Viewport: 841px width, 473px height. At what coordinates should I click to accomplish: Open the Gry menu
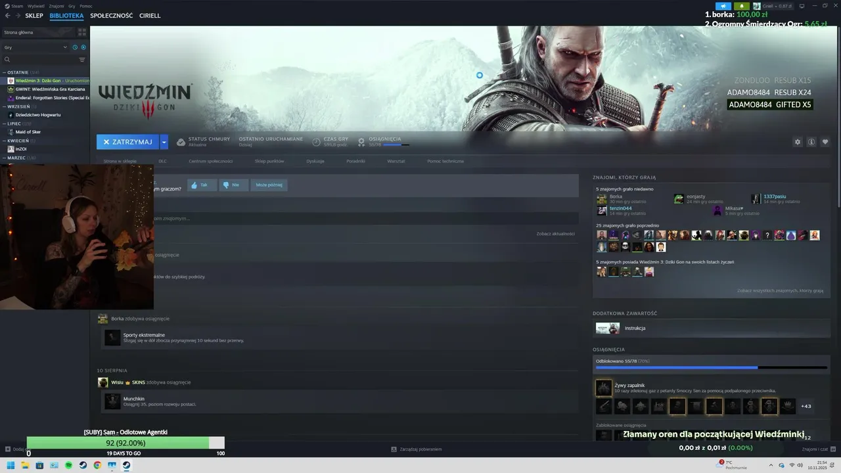tap(72, 6)
